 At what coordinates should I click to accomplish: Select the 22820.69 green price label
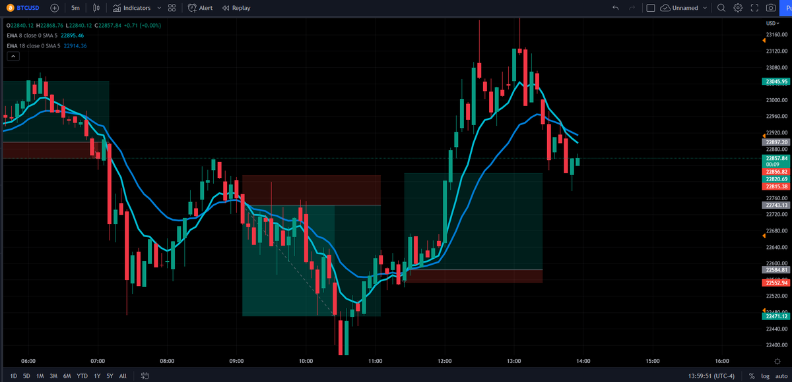tap(776, 179)
